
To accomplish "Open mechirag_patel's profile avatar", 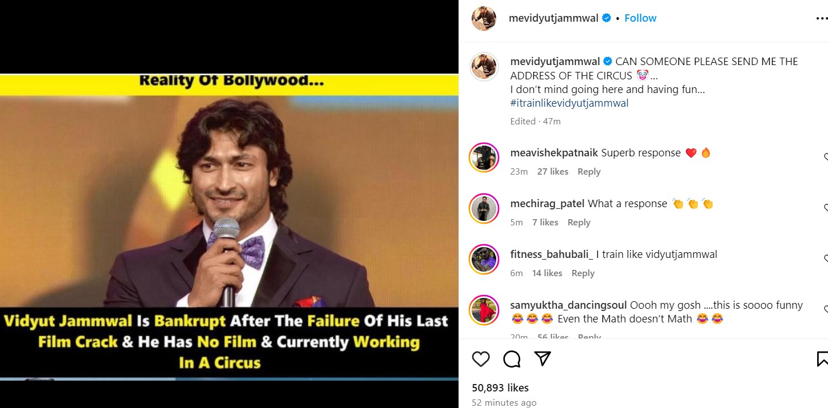I will tap(484, 208).
